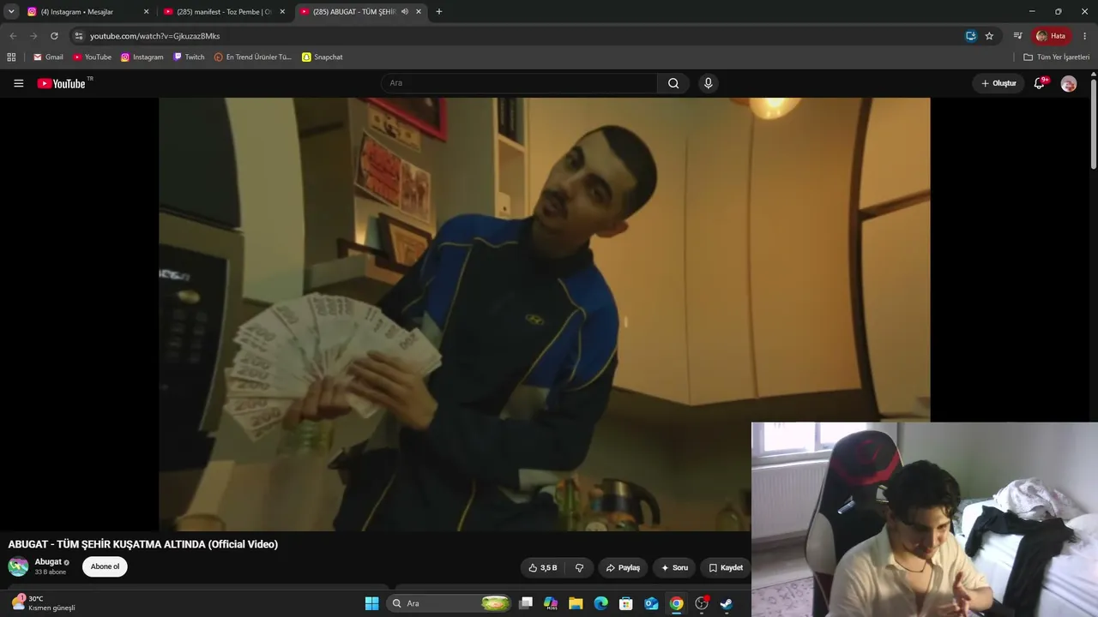This screenshot has height=617, width=1098.
Task: Open the Abugat channel name link
Action: click(48, 562)
